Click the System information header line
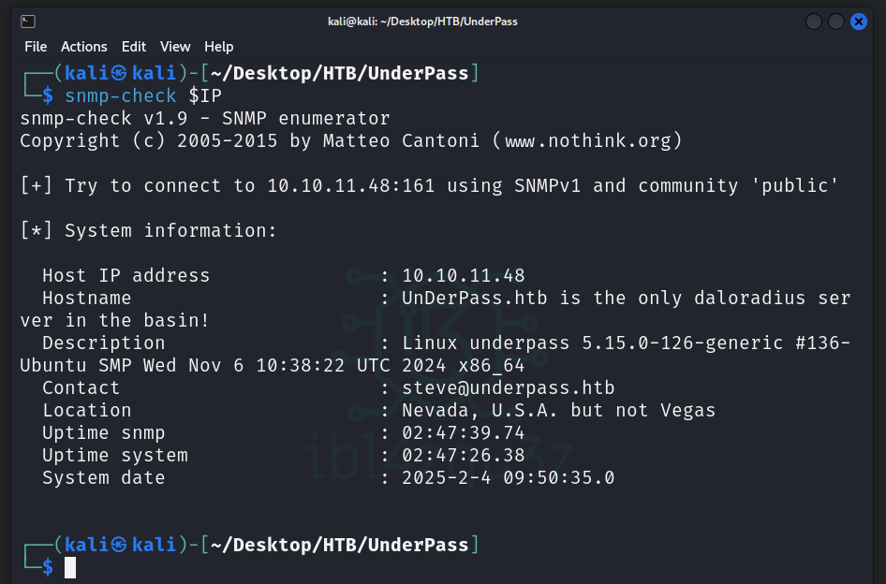 [149, 230]
